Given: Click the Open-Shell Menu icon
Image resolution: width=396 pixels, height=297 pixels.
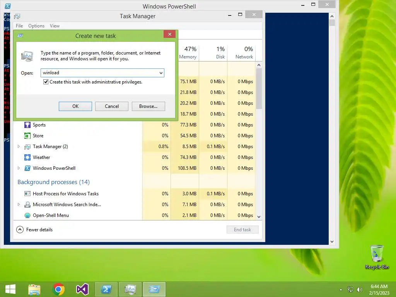Looking at the screenshot, I should point(27,215).
